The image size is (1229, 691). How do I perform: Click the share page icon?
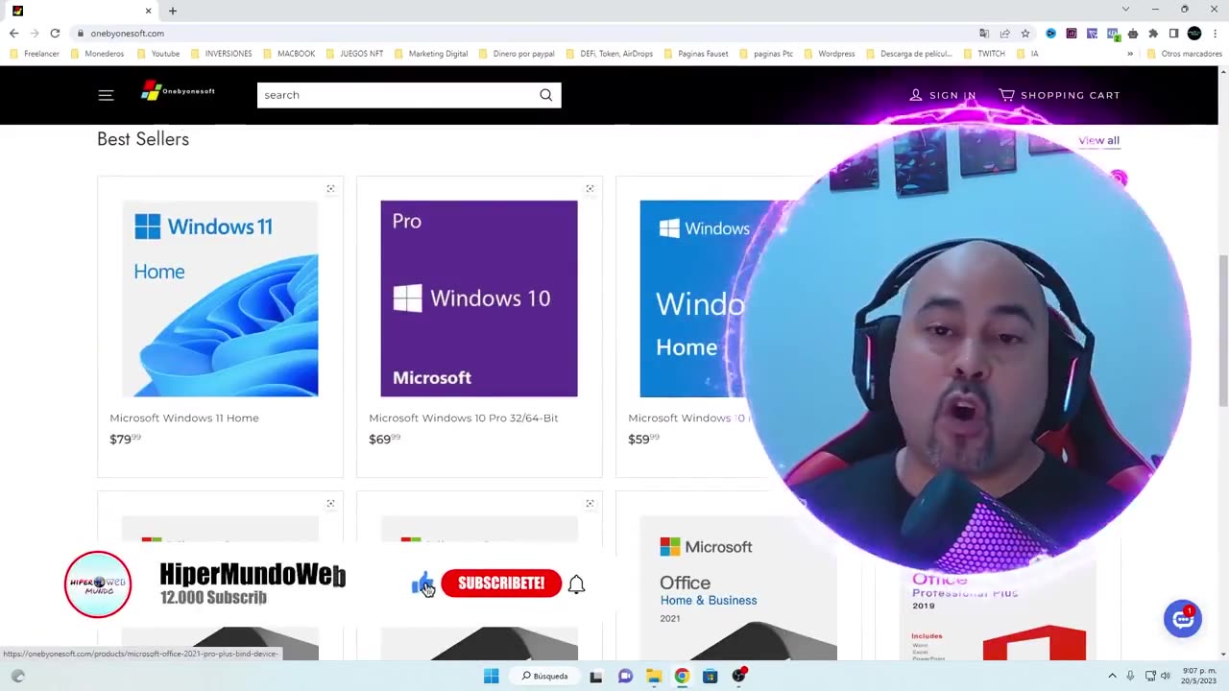(x=1005, y=33)
